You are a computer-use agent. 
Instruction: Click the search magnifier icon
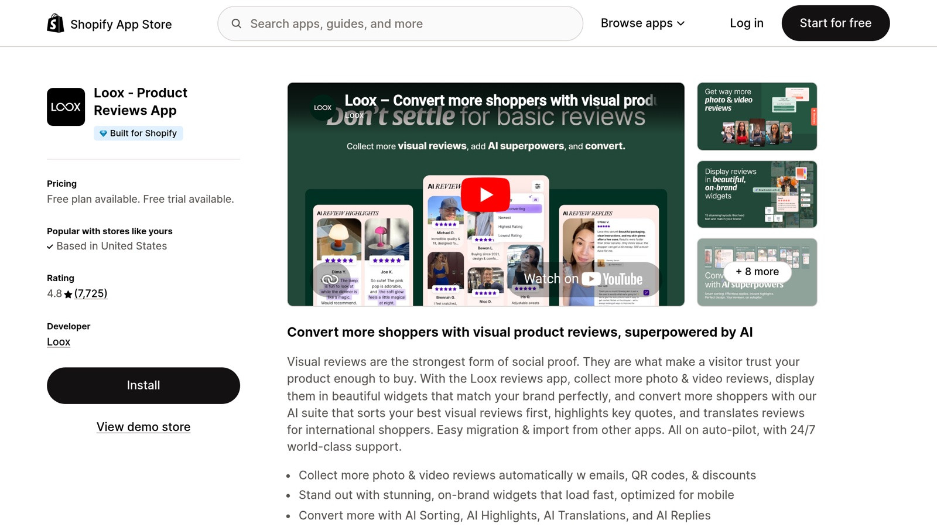coord(237,23)
